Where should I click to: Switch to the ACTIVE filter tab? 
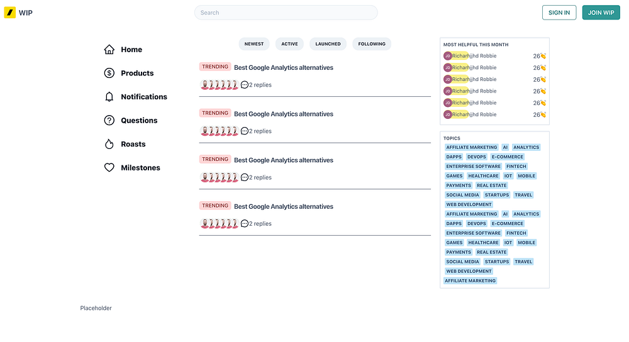pyautogui.click(x=289, y=44)
